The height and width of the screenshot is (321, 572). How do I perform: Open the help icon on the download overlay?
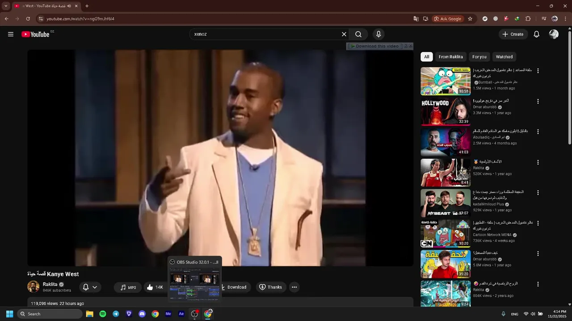tap(406, 46)
